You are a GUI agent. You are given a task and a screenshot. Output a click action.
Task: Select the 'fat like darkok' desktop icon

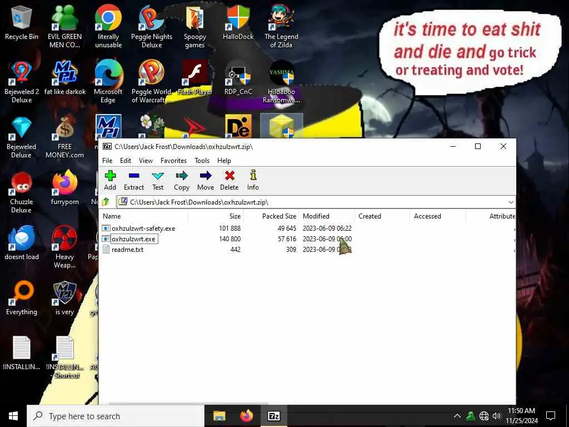pyautogui.click(x=65, y=78)
